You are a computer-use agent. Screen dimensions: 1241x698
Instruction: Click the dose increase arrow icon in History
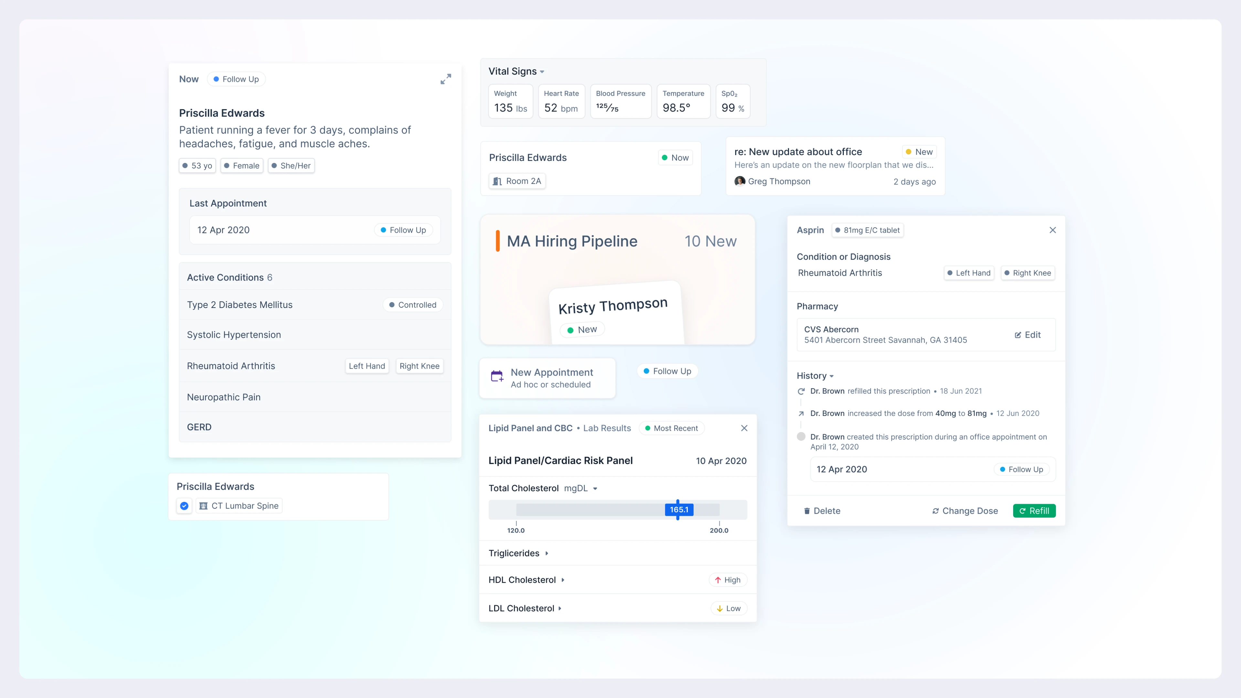point(801,413)
